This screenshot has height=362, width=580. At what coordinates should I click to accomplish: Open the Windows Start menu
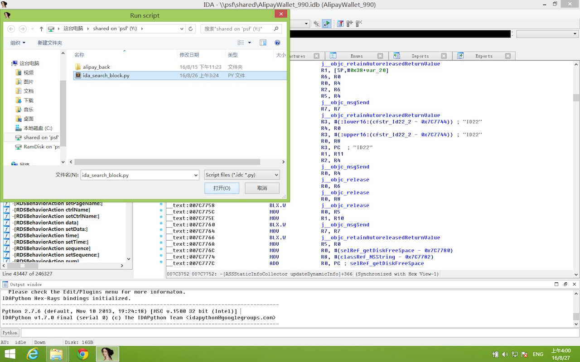[10, 354]
